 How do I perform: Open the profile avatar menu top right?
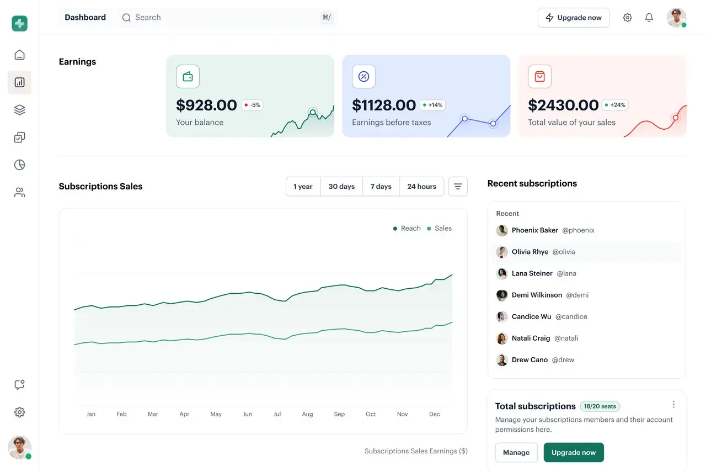(x=676, y=18)
